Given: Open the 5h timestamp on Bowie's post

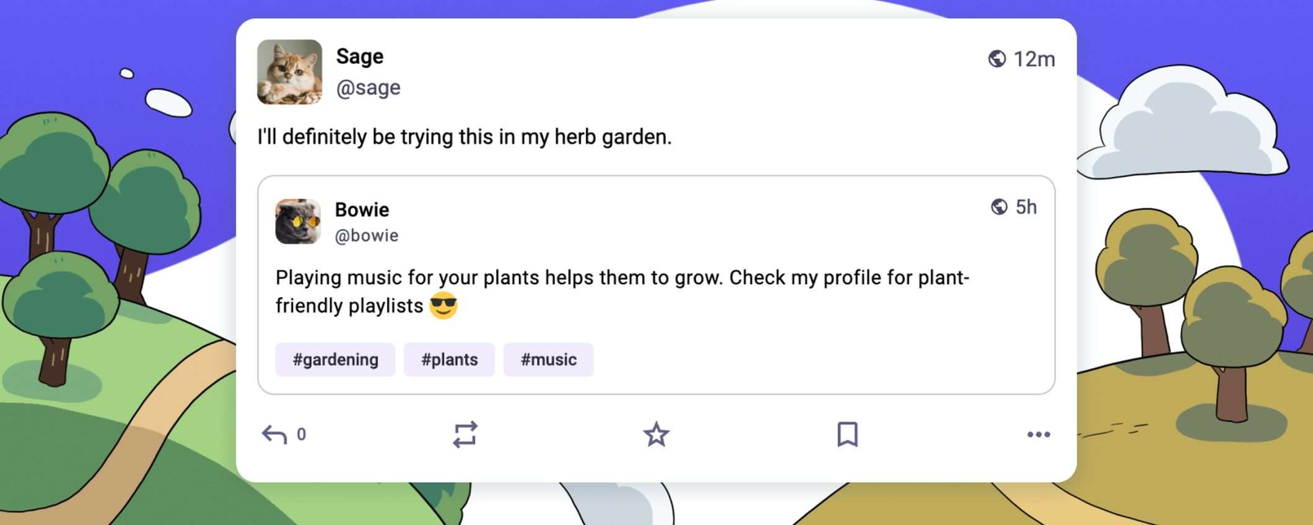Looking at the screenshot, I should point(1028,207).
